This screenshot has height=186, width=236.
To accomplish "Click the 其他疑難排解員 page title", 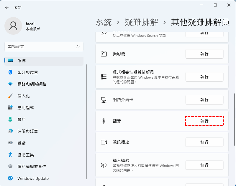I will 200,22.
